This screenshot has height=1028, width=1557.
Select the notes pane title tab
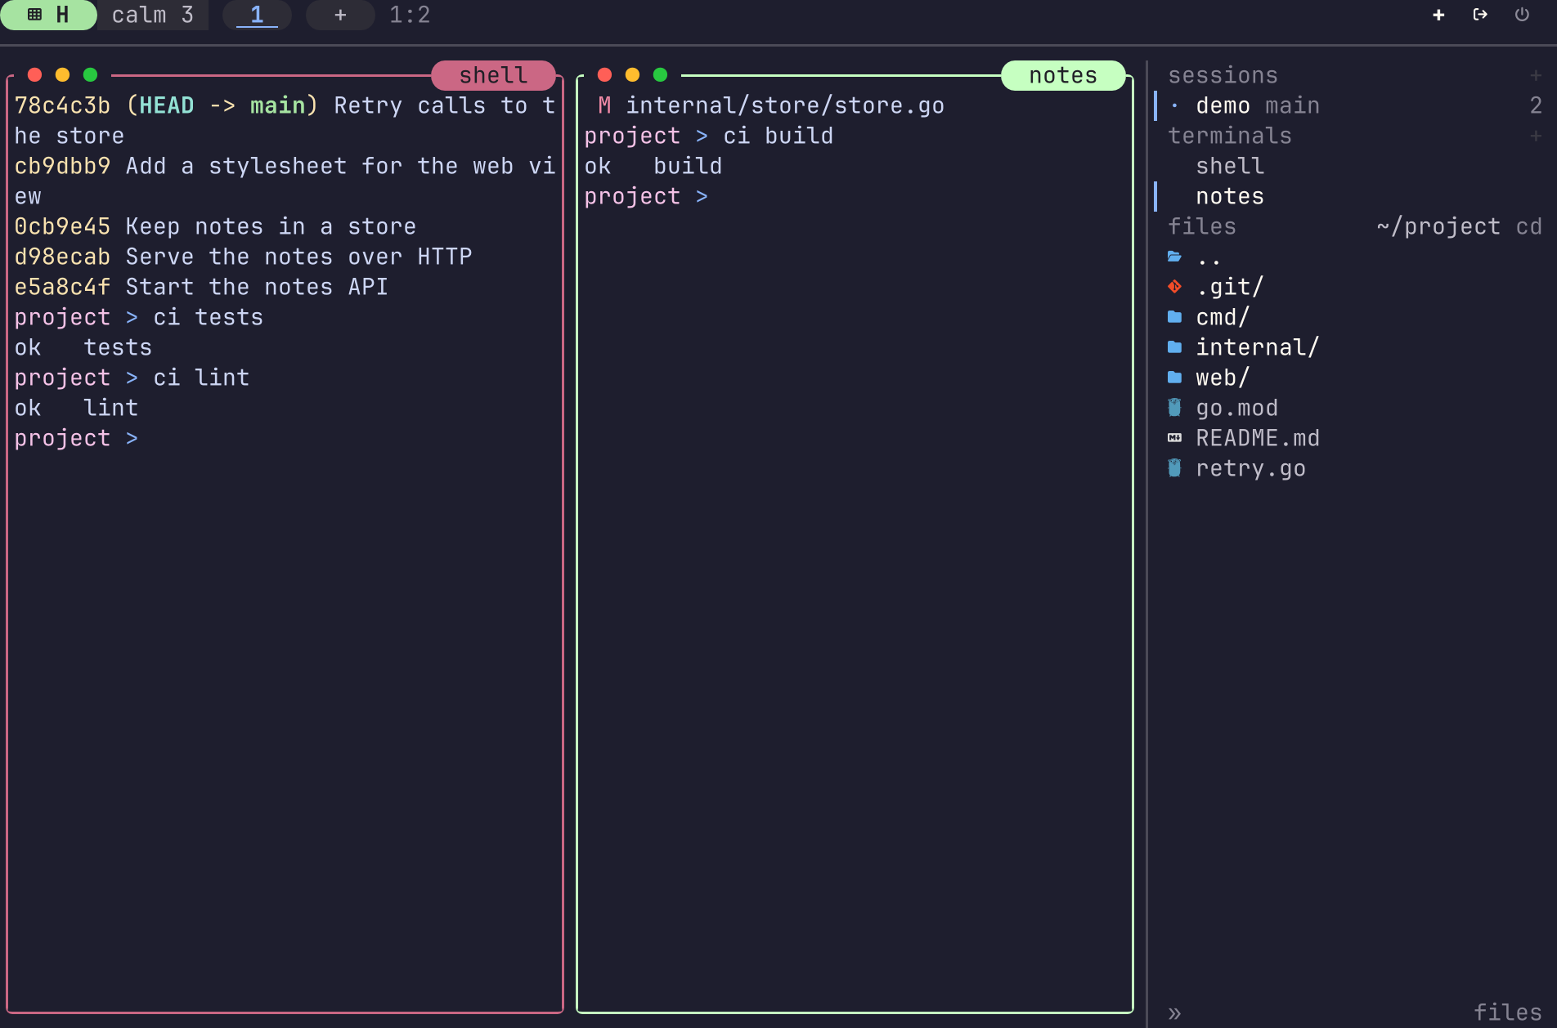click(1063, 75)
